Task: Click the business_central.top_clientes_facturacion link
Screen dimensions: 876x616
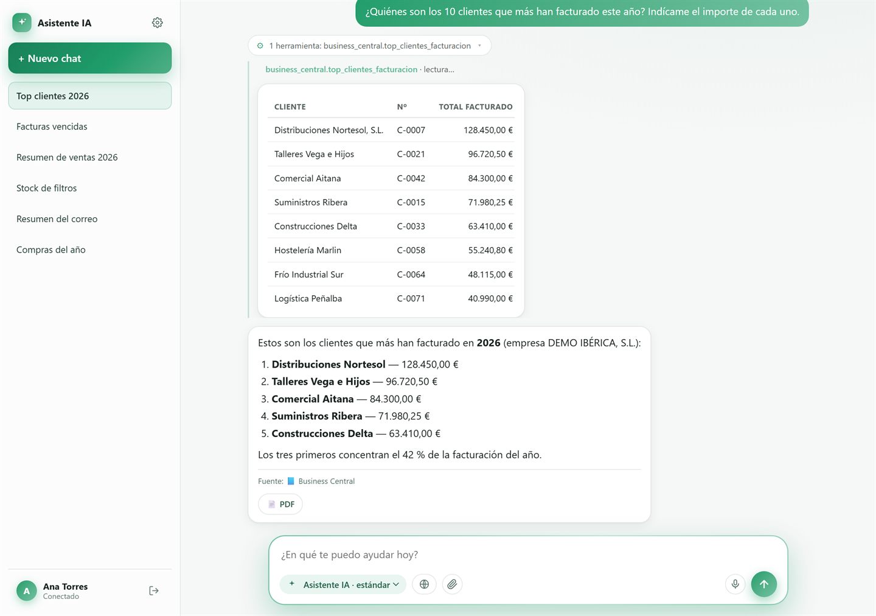Action: (x=341, y=69)
